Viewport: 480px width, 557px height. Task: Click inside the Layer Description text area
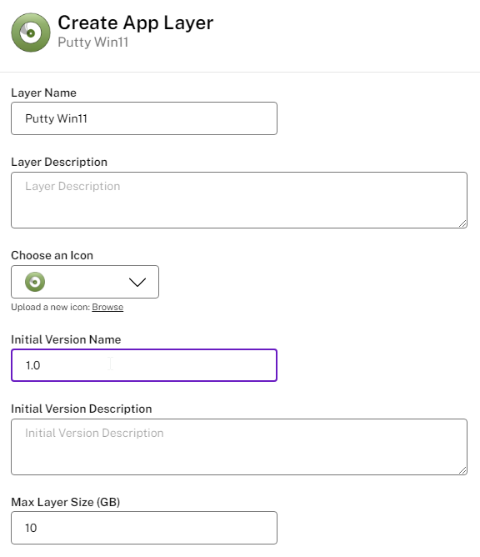[239, 200]
